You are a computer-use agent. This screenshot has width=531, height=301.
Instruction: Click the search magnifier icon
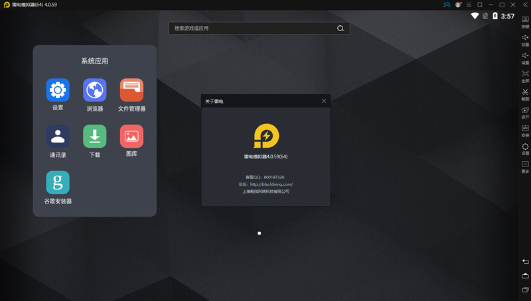click(x=341, y=29)
